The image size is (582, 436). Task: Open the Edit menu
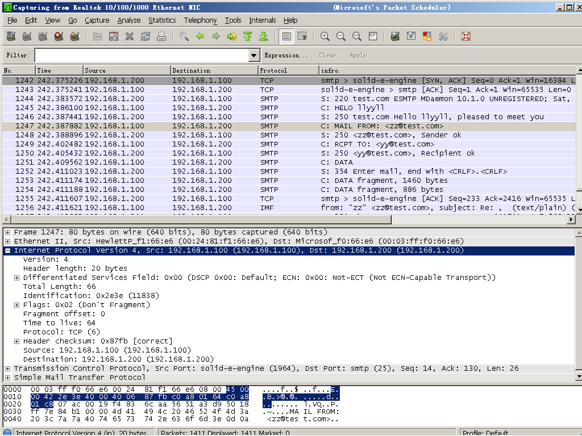tap(31, 20)
